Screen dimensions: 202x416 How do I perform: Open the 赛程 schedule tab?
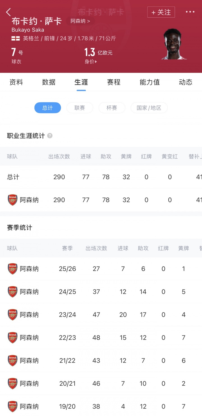[114, 82]
